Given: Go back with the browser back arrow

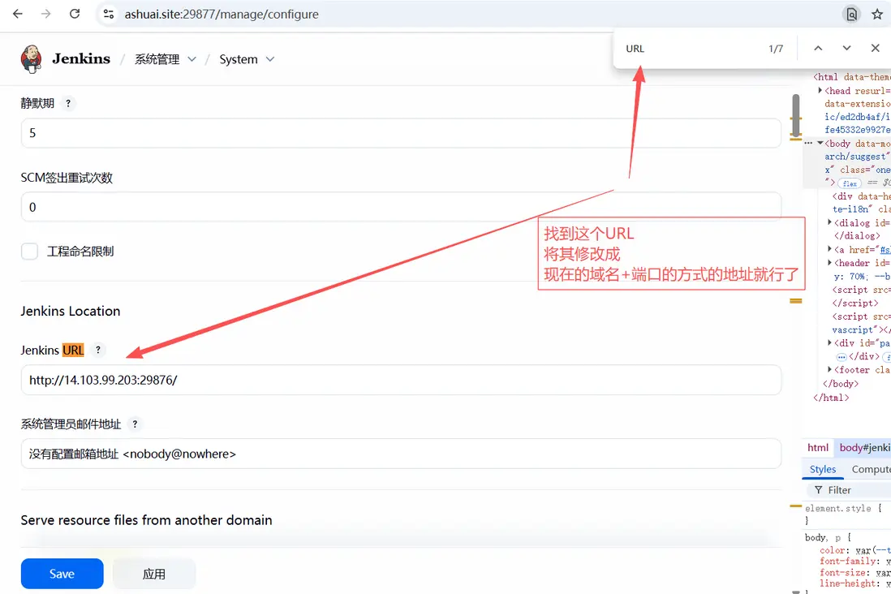Looking at the screenshot, I should (18, 14).
